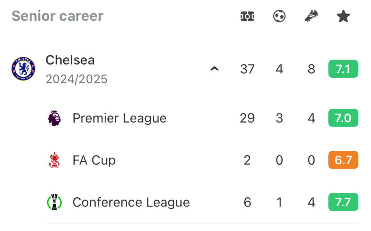Viewport: 371px width, 231px height.
Task: Click the rating star icon
Action: (x=343, y=16)
